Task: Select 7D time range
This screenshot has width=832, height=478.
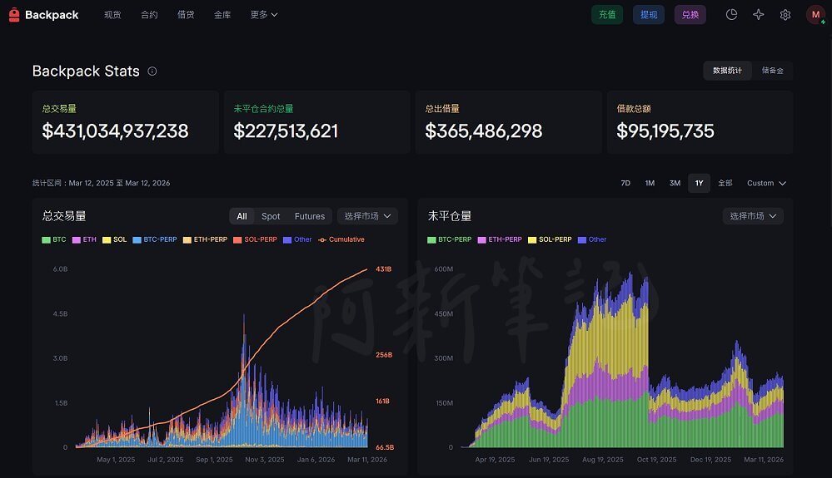Action: (625, 183)
